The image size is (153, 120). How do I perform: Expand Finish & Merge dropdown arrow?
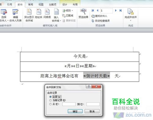coord(131,21)
